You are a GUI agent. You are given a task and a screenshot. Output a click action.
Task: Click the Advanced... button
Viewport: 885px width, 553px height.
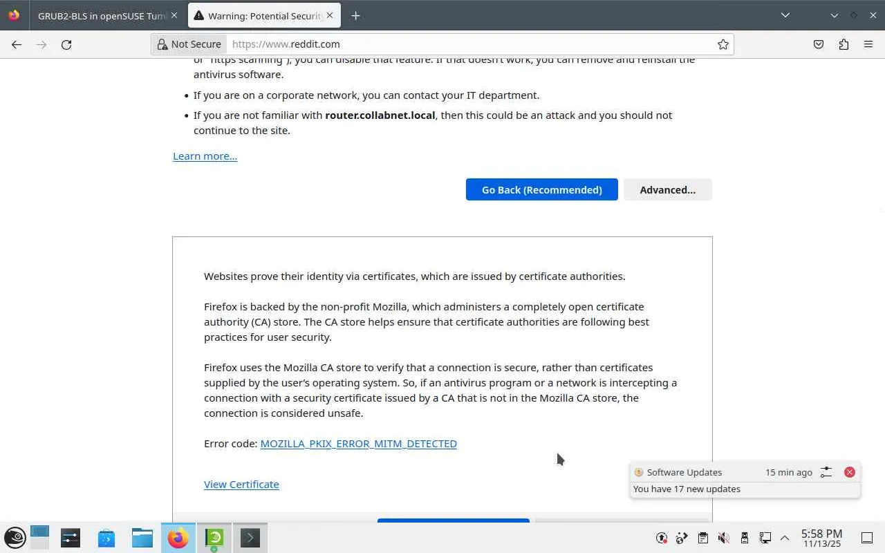[668, 189]
